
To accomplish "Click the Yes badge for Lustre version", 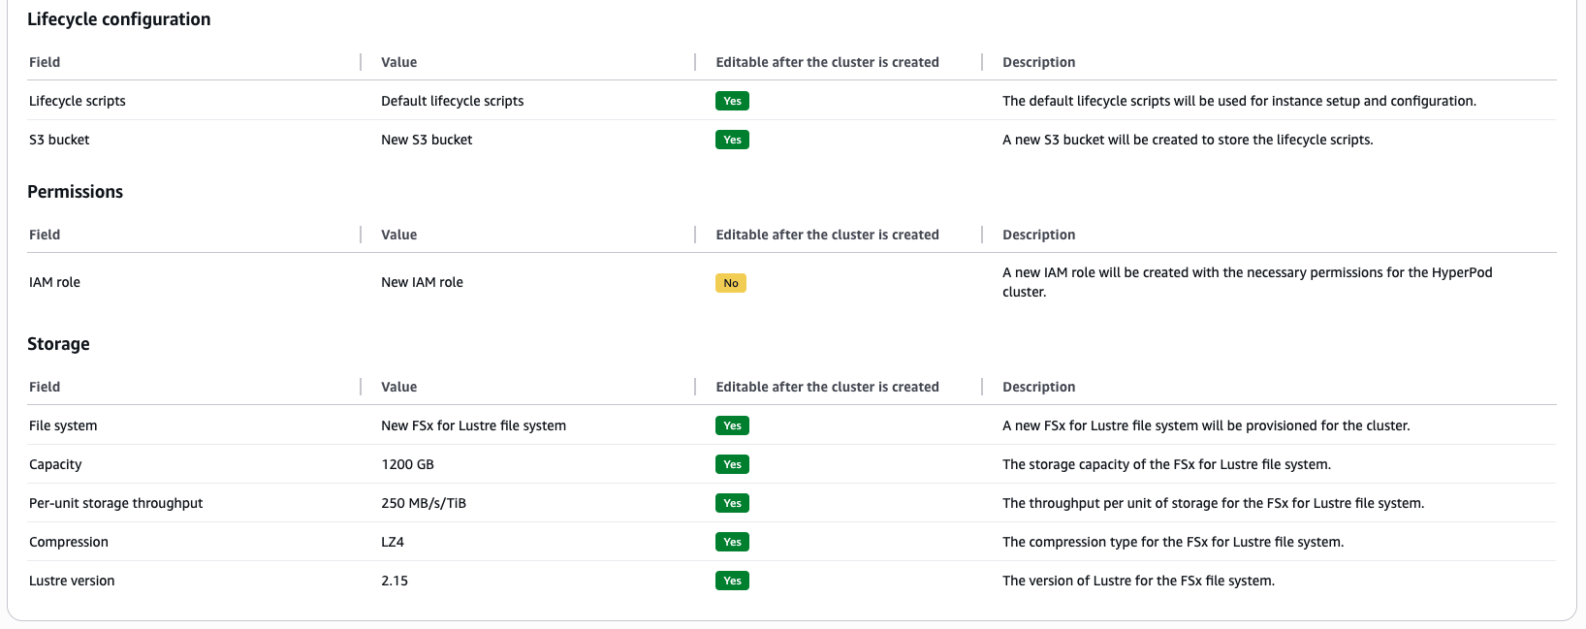I will (732, 581).
